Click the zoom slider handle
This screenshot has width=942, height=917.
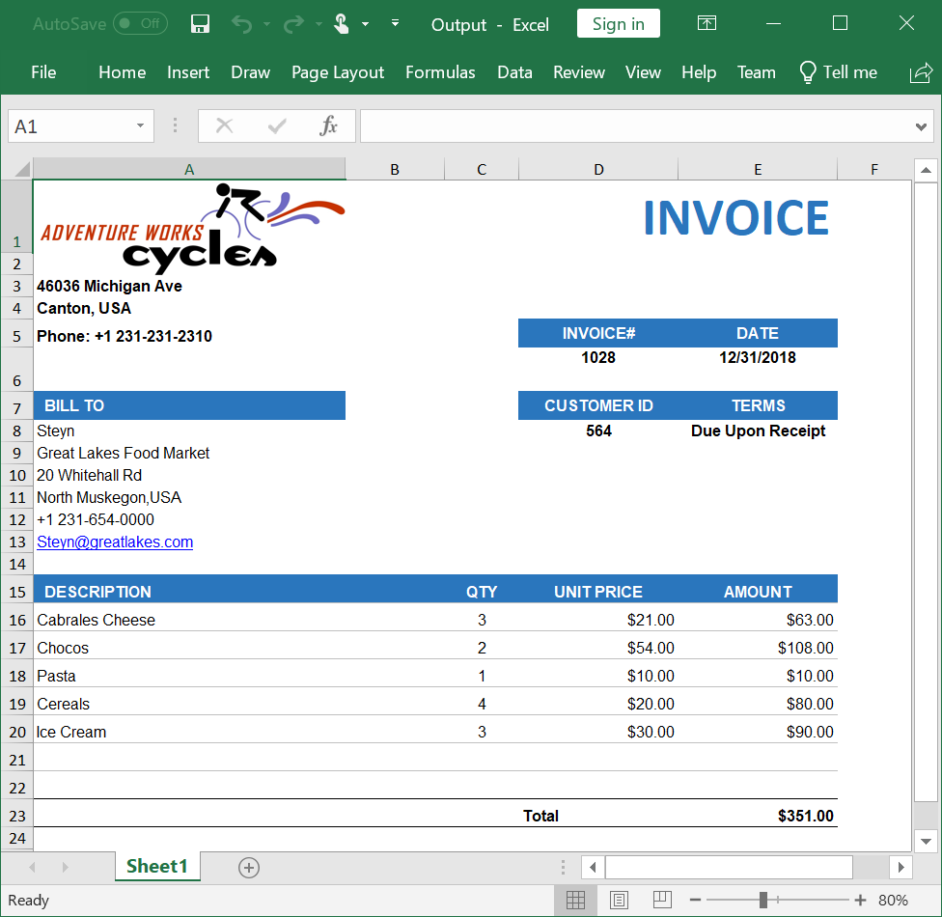coord(763,901)
